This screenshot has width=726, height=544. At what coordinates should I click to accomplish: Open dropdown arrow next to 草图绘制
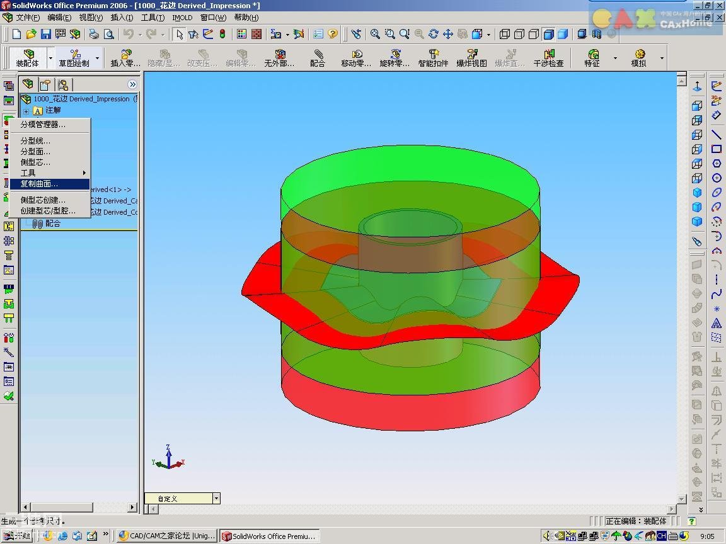tap(97, 58)
